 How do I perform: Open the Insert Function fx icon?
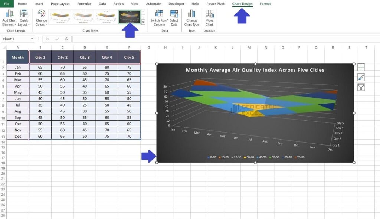66,39
